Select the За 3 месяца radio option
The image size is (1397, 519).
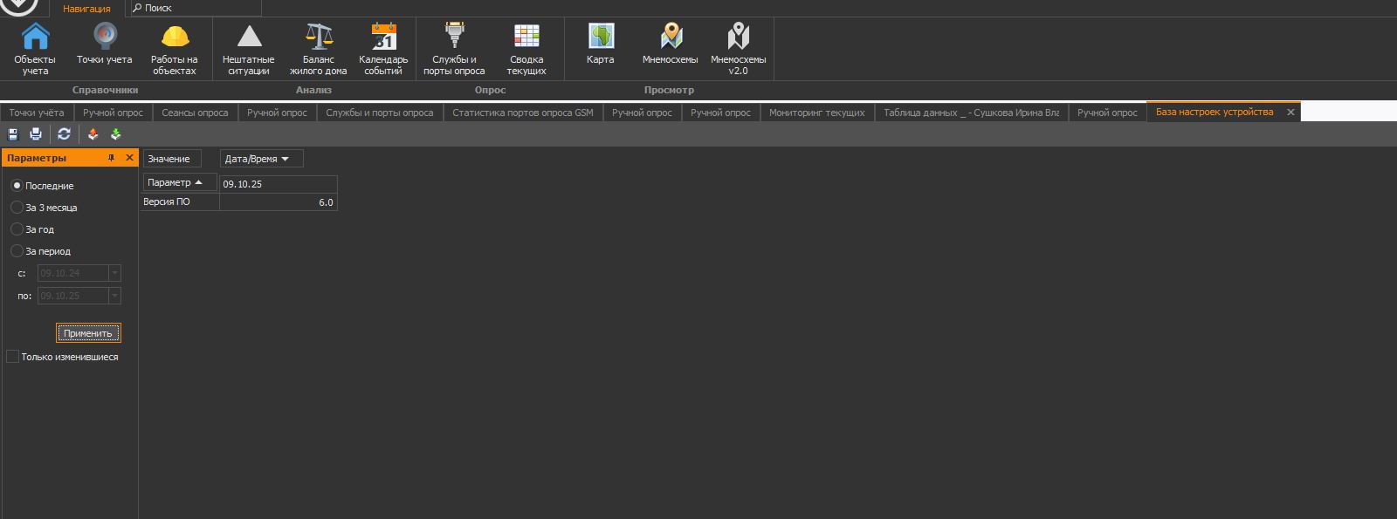click(17, 208)
